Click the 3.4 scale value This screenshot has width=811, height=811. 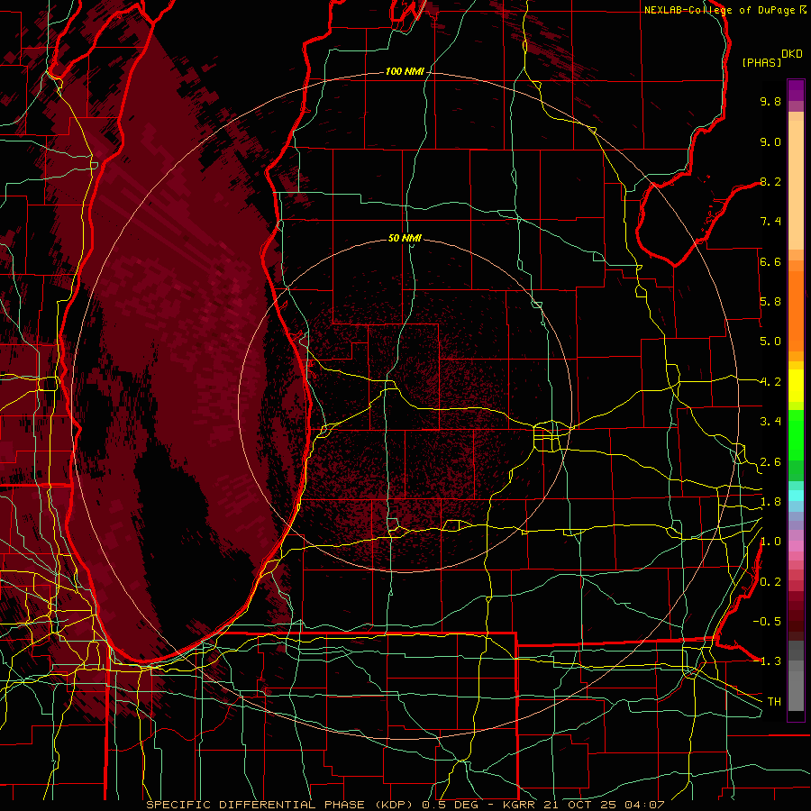(770, 422)
